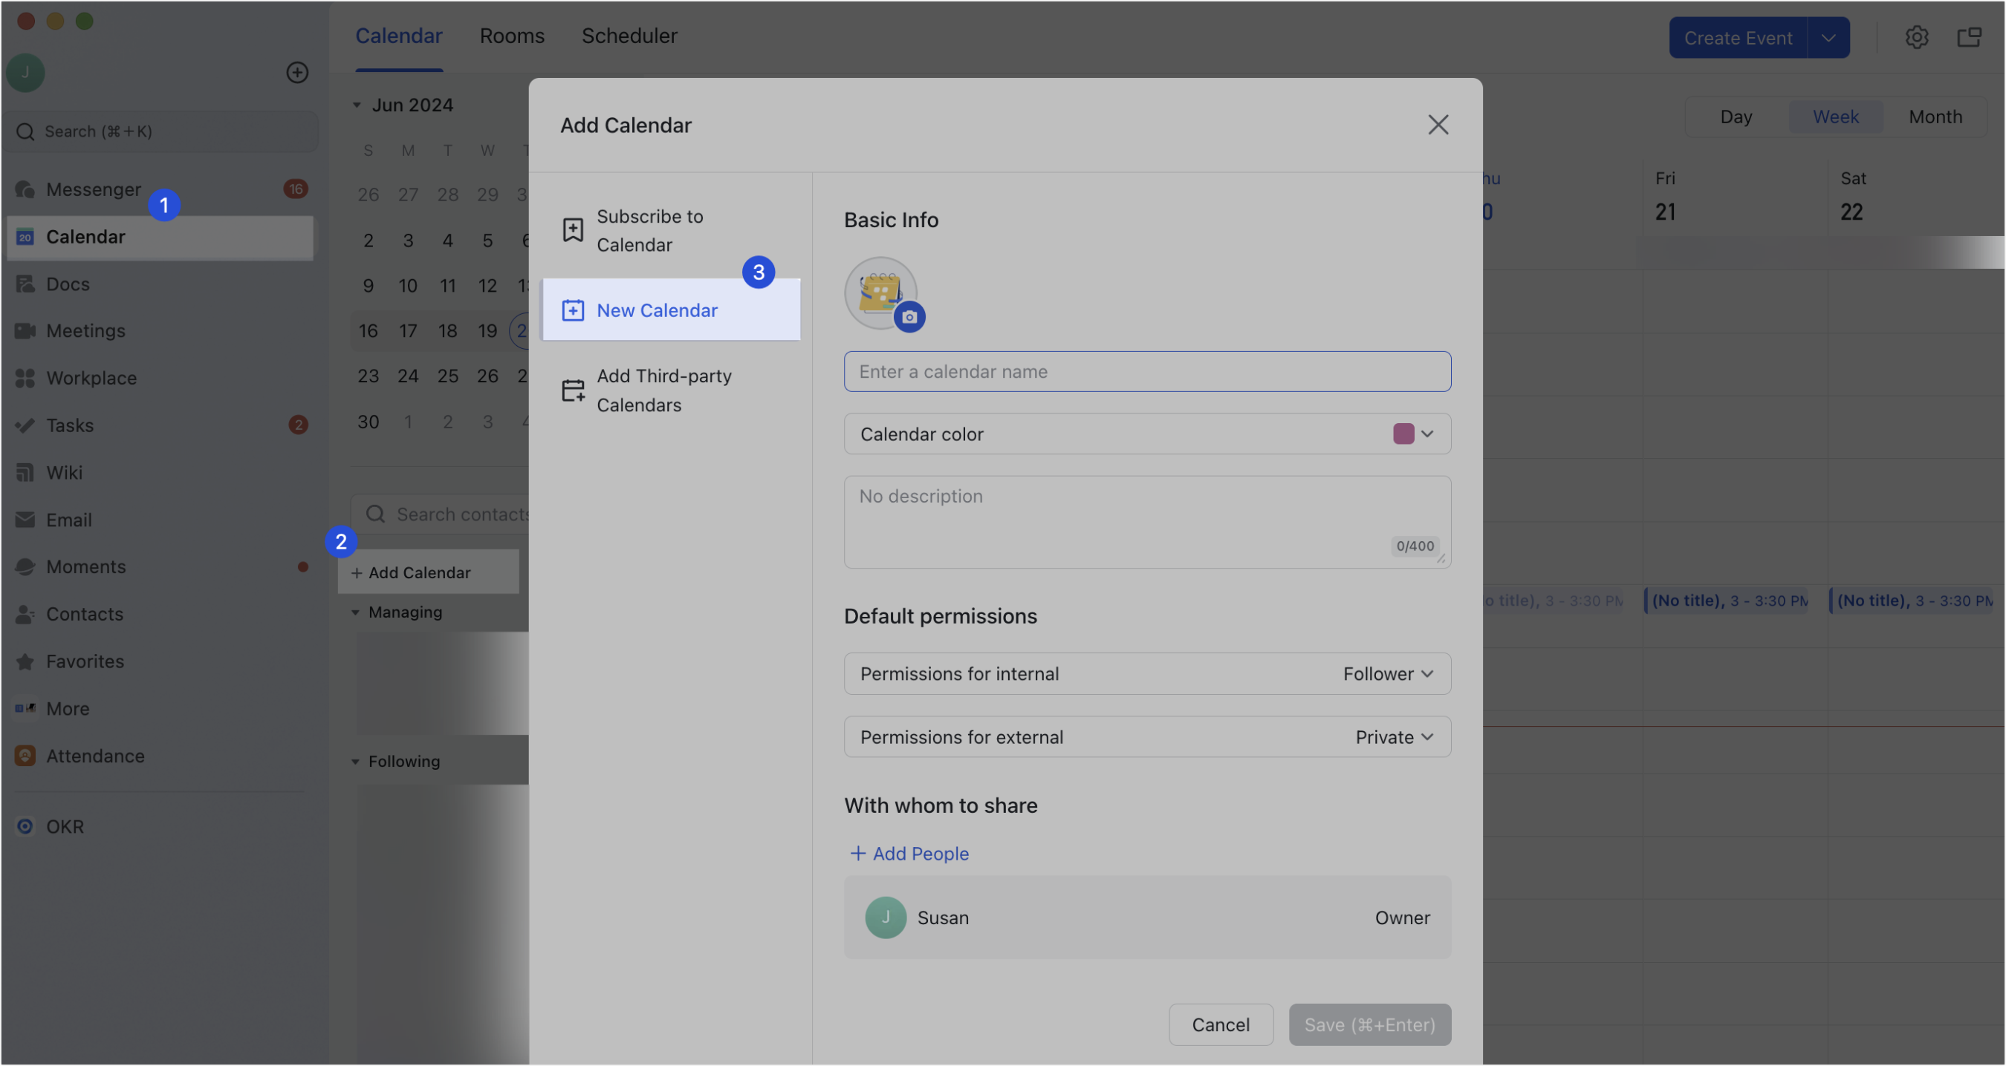The width and height of the screenshot is (2006, 1066).
Task: Choose Subscribe to Calendar option
Action: point(649,230)
